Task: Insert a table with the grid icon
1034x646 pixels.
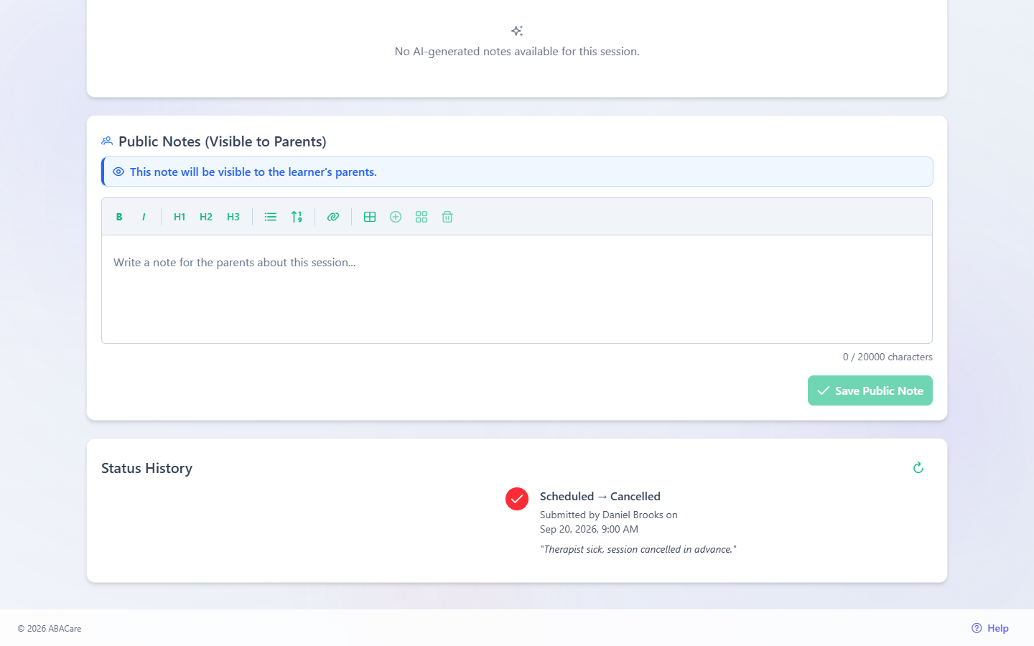Action: 370,217
